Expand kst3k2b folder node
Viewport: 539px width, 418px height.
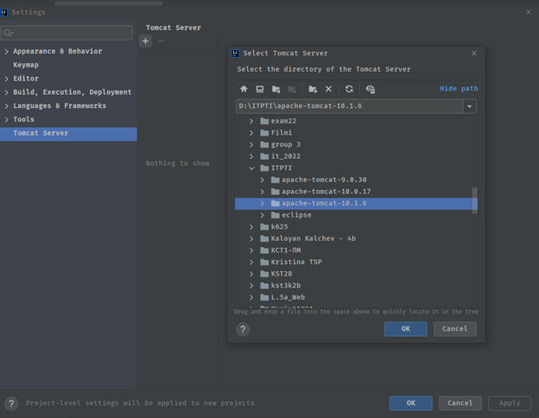pyautogui.click(x=251, y=286)
